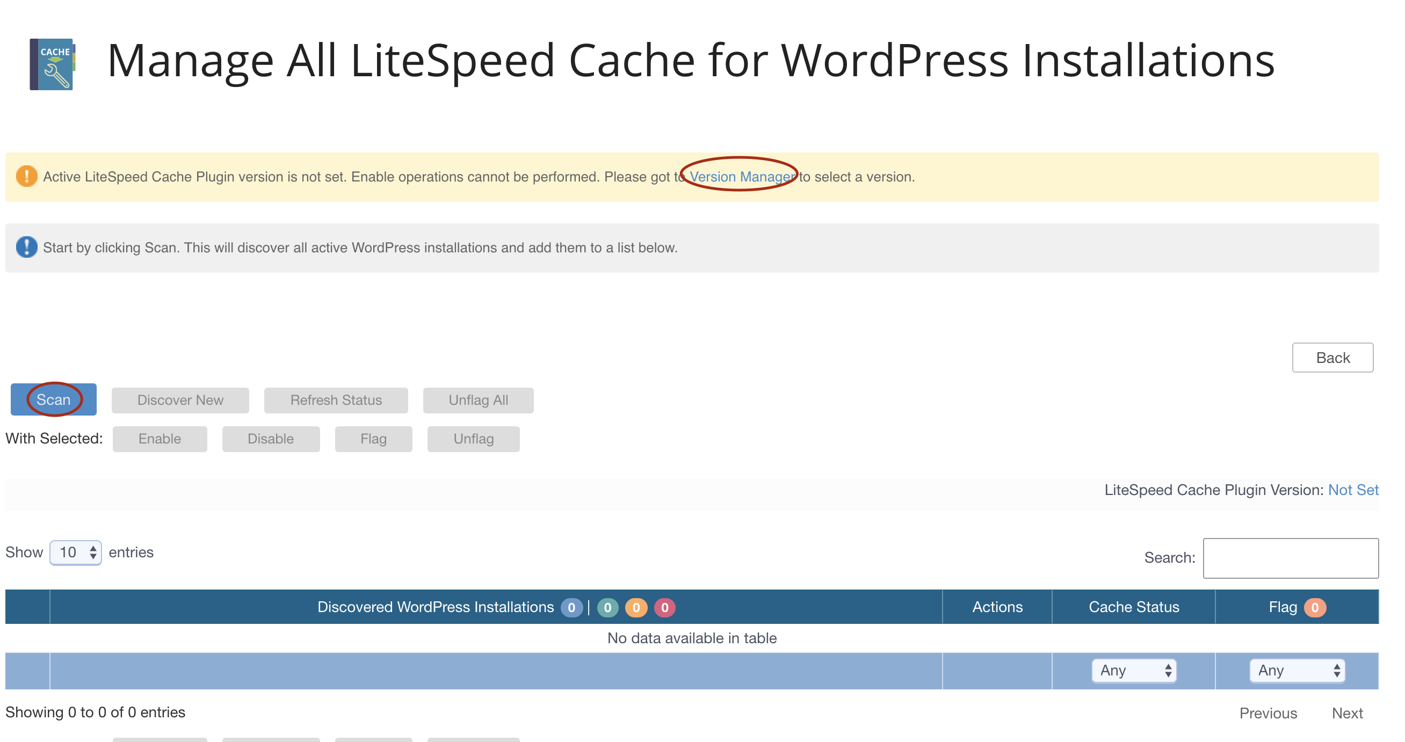Open the Version Manager link
The width and height of the screenshot is (1405, 742).
tap(742, 177)
